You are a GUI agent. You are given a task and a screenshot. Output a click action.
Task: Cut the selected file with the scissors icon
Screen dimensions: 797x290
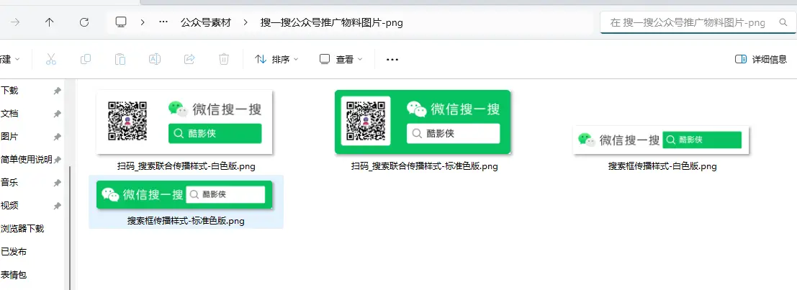point(51,60)
